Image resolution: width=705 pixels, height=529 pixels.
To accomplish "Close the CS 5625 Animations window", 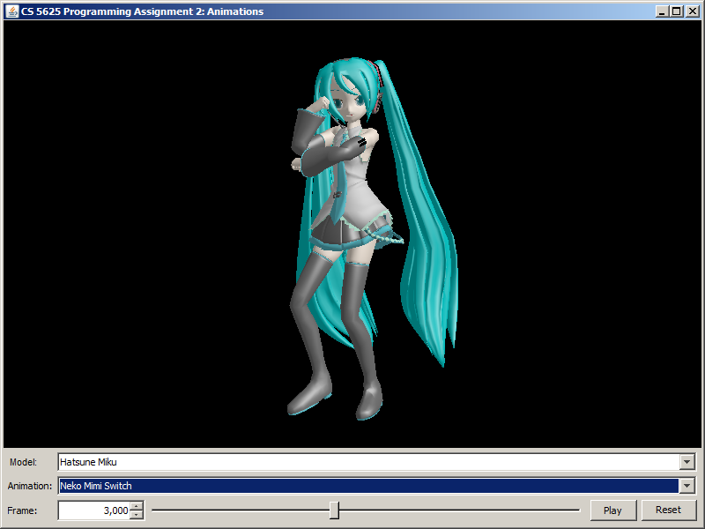I will tap(691, 11).
